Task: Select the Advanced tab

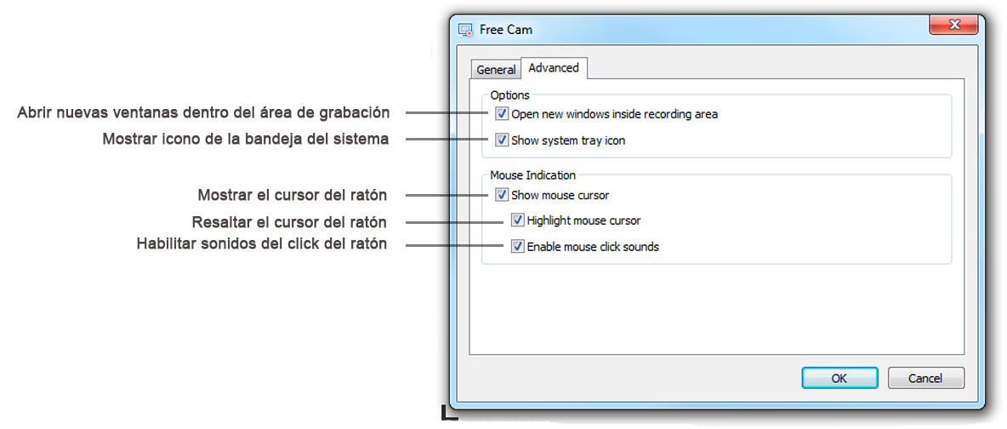Action: pos(554,67)
